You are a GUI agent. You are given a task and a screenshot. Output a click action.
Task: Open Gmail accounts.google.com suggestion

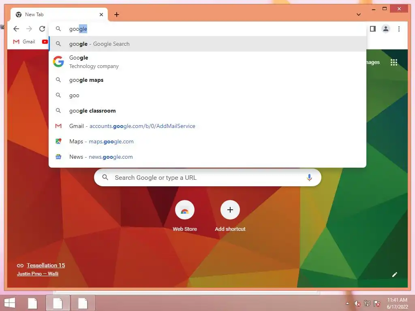(x=207, y=126)
